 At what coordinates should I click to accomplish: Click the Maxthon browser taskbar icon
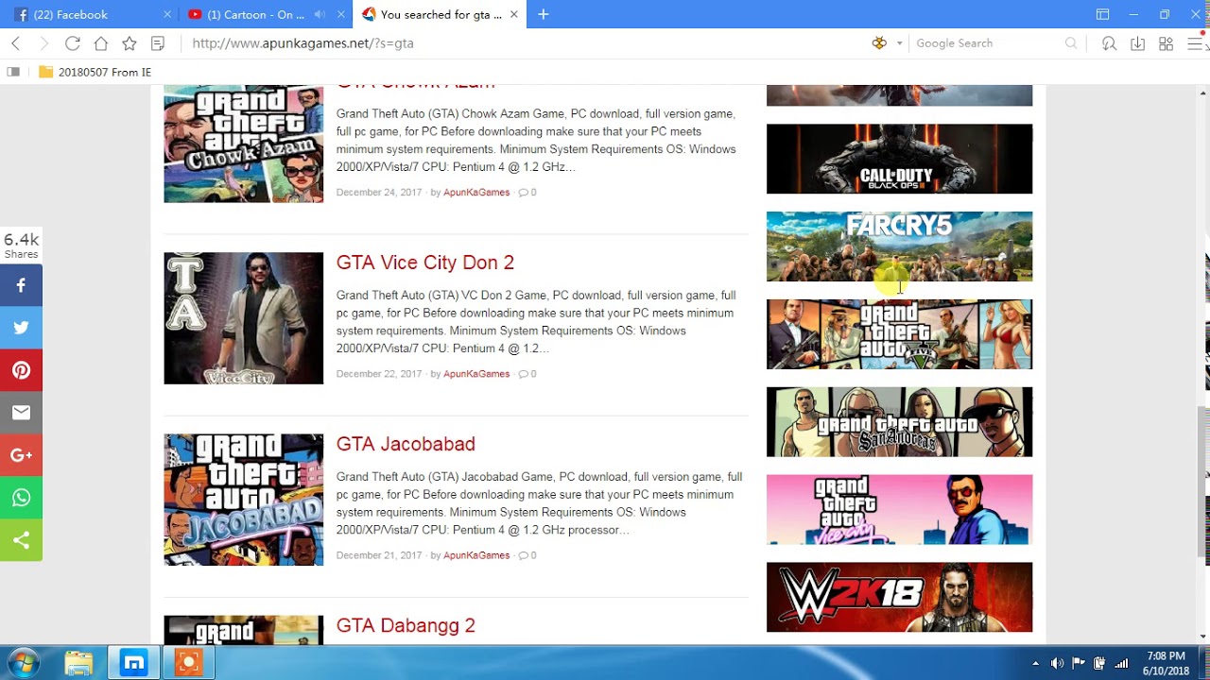(x=133, y=663)
